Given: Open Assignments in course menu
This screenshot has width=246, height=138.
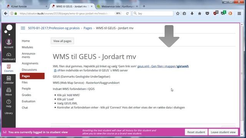Looking at the screenshot, I should pyautogui.click(x=30, y=63).
